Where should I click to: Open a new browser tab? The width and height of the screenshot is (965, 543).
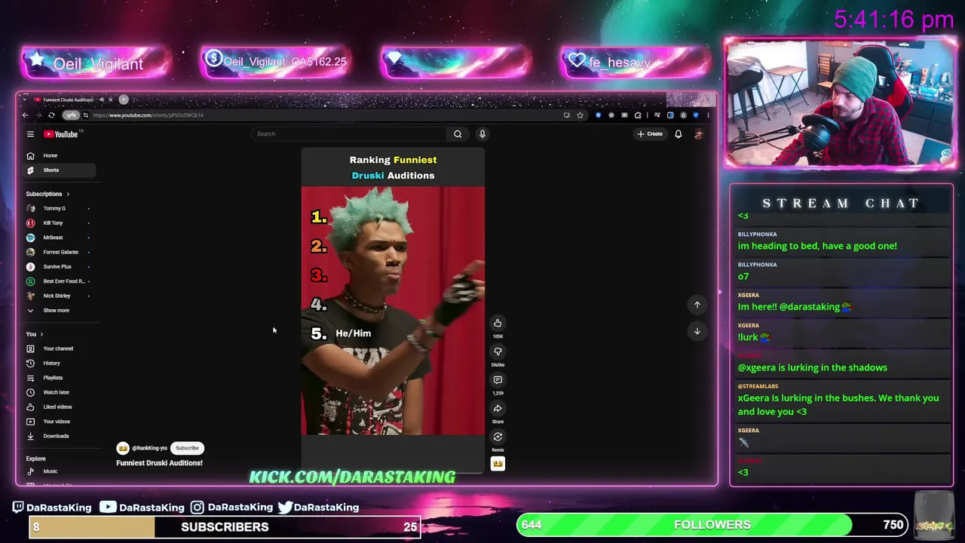(x=124, y=100)
